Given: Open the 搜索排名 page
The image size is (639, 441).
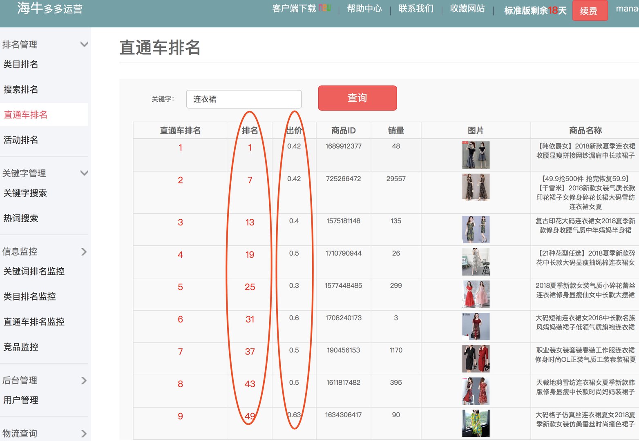Looking at the screenshot, I should point(20,89).
